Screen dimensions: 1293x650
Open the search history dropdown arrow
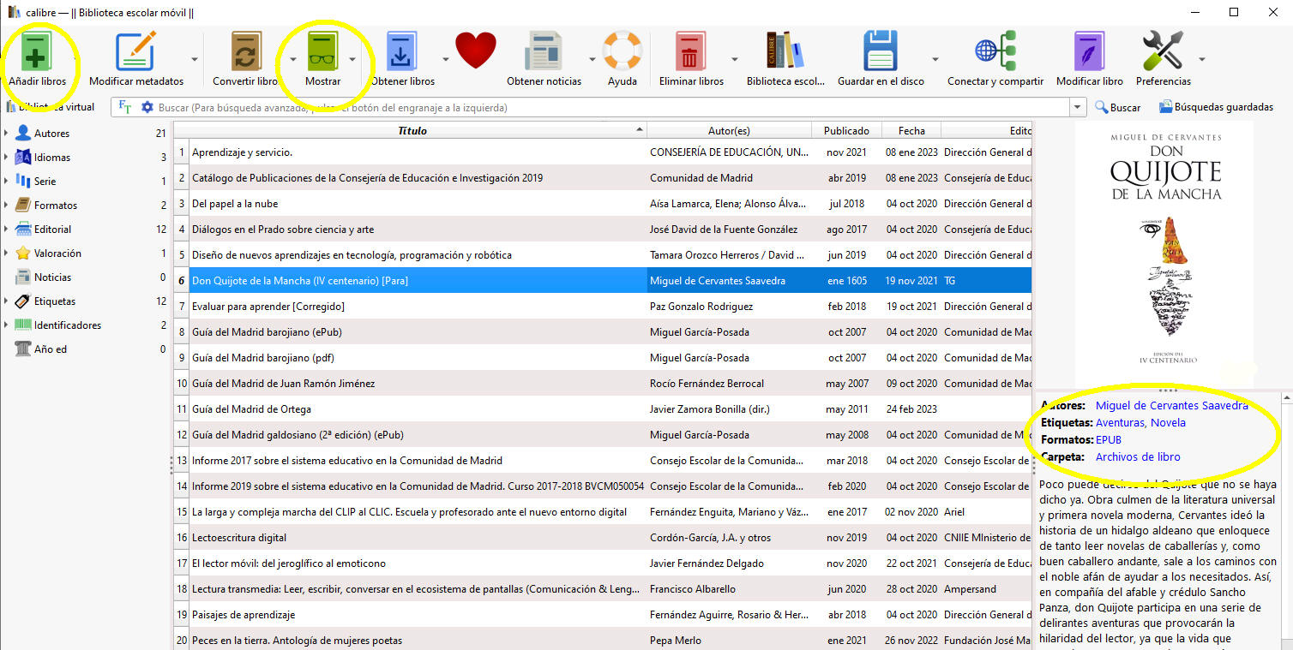pyautogui.click(x=1078, y=108)
